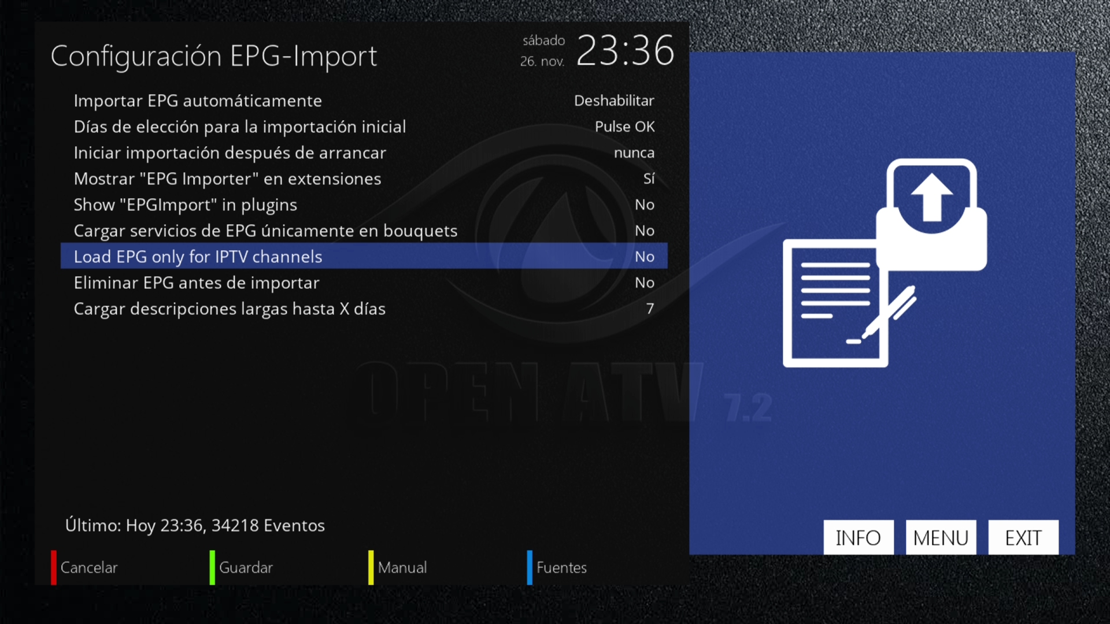Toggle 'Load EPG only for IPTV channels' value
Viewport: 1110px width, 624px height.
(644, 257)
